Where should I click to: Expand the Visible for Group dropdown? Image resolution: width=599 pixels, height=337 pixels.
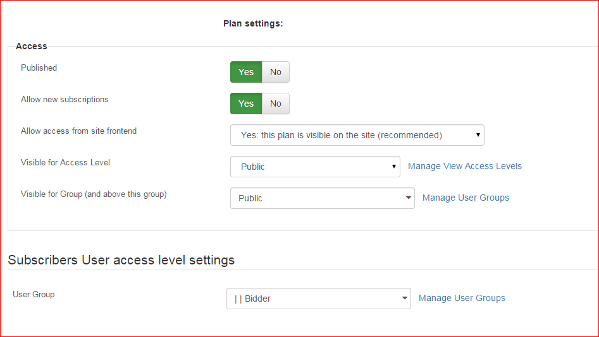[x=323, y=198]
